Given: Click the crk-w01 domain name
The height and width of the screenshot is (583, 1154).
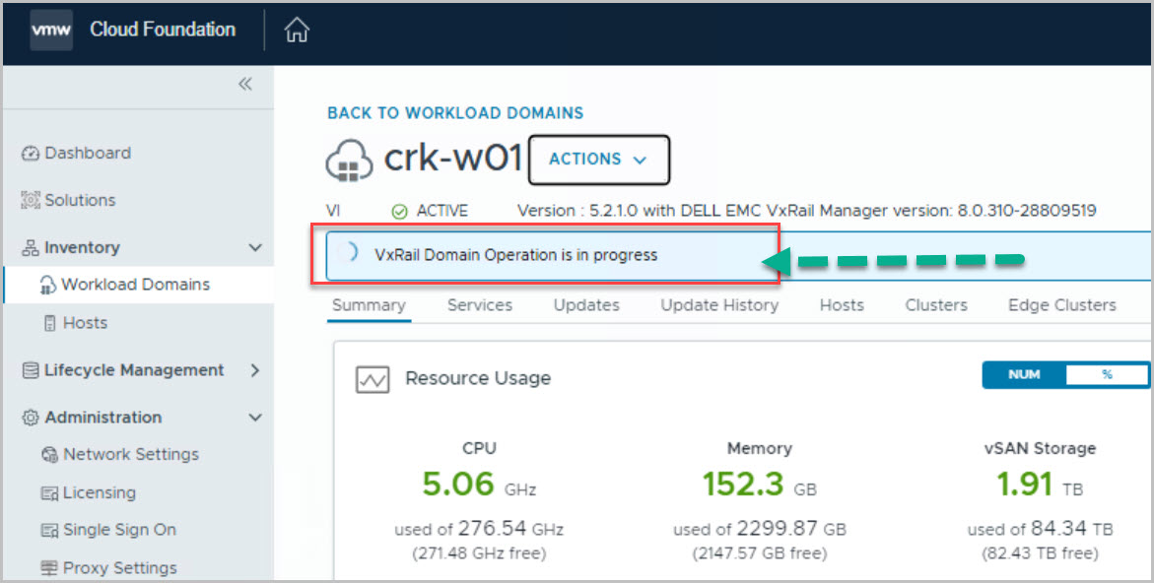Looking at the screenshot, I should (x=453, y=158).
